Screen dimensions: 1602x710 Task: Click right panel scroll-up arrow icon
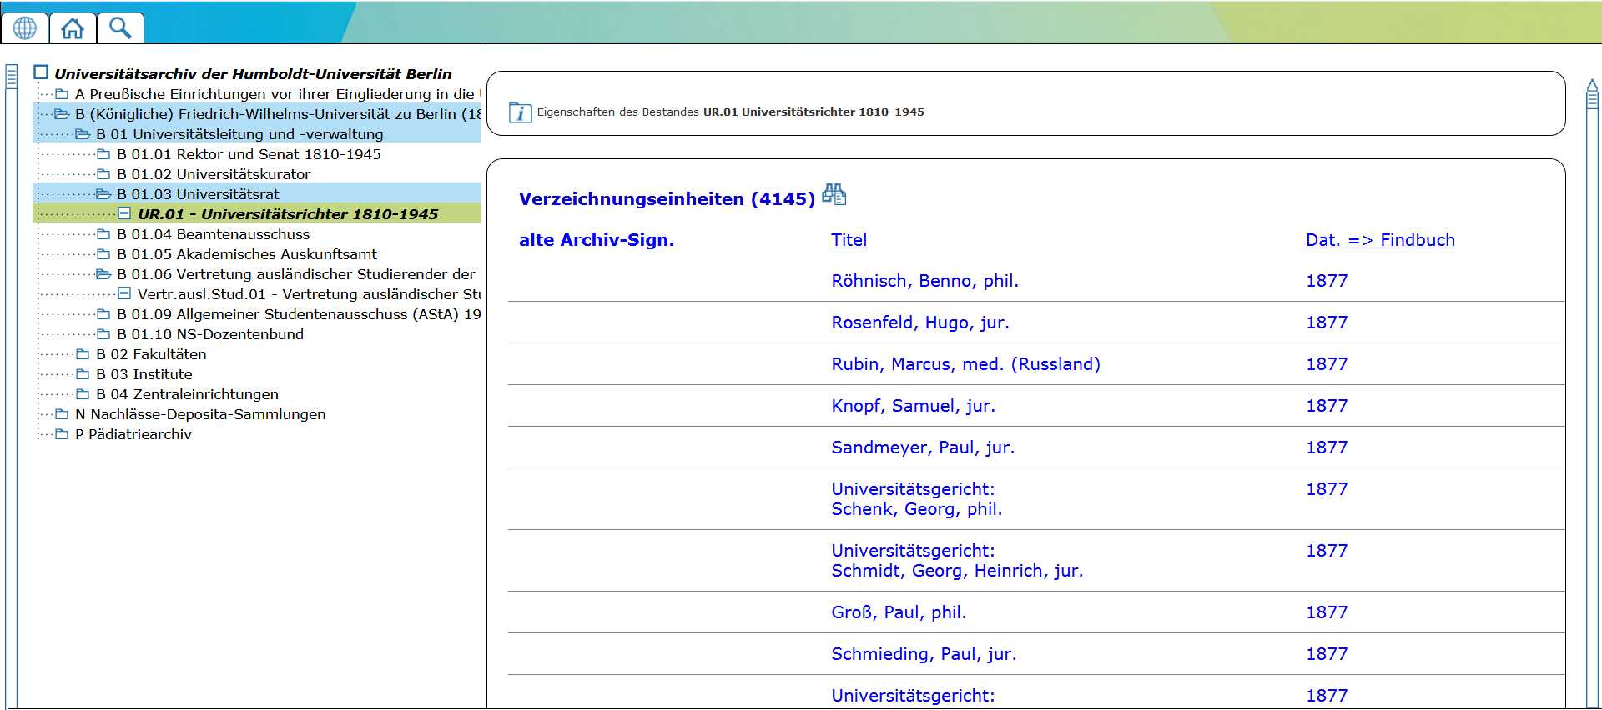(1592, 84)
